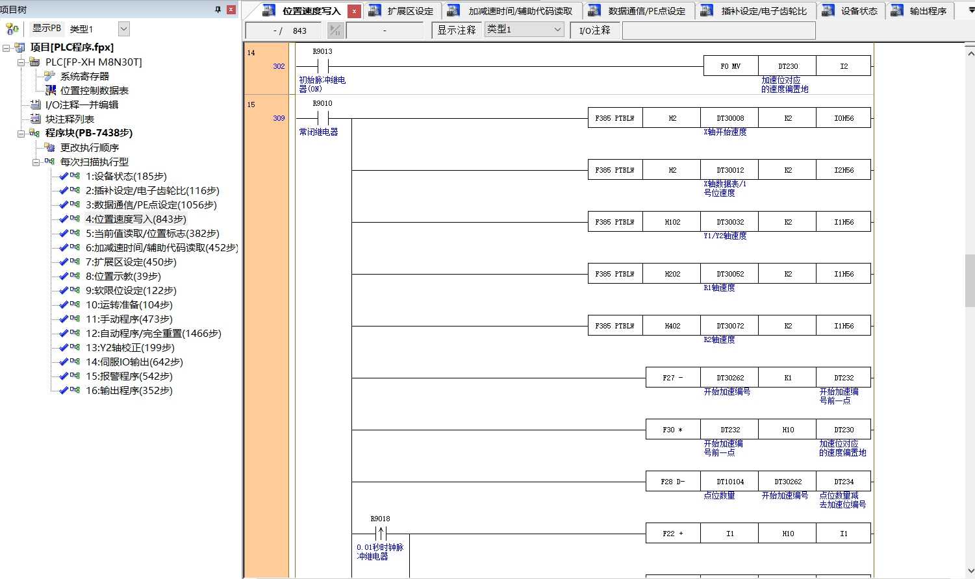Select 7:扩展区设定(450步)

coord(131,262)
